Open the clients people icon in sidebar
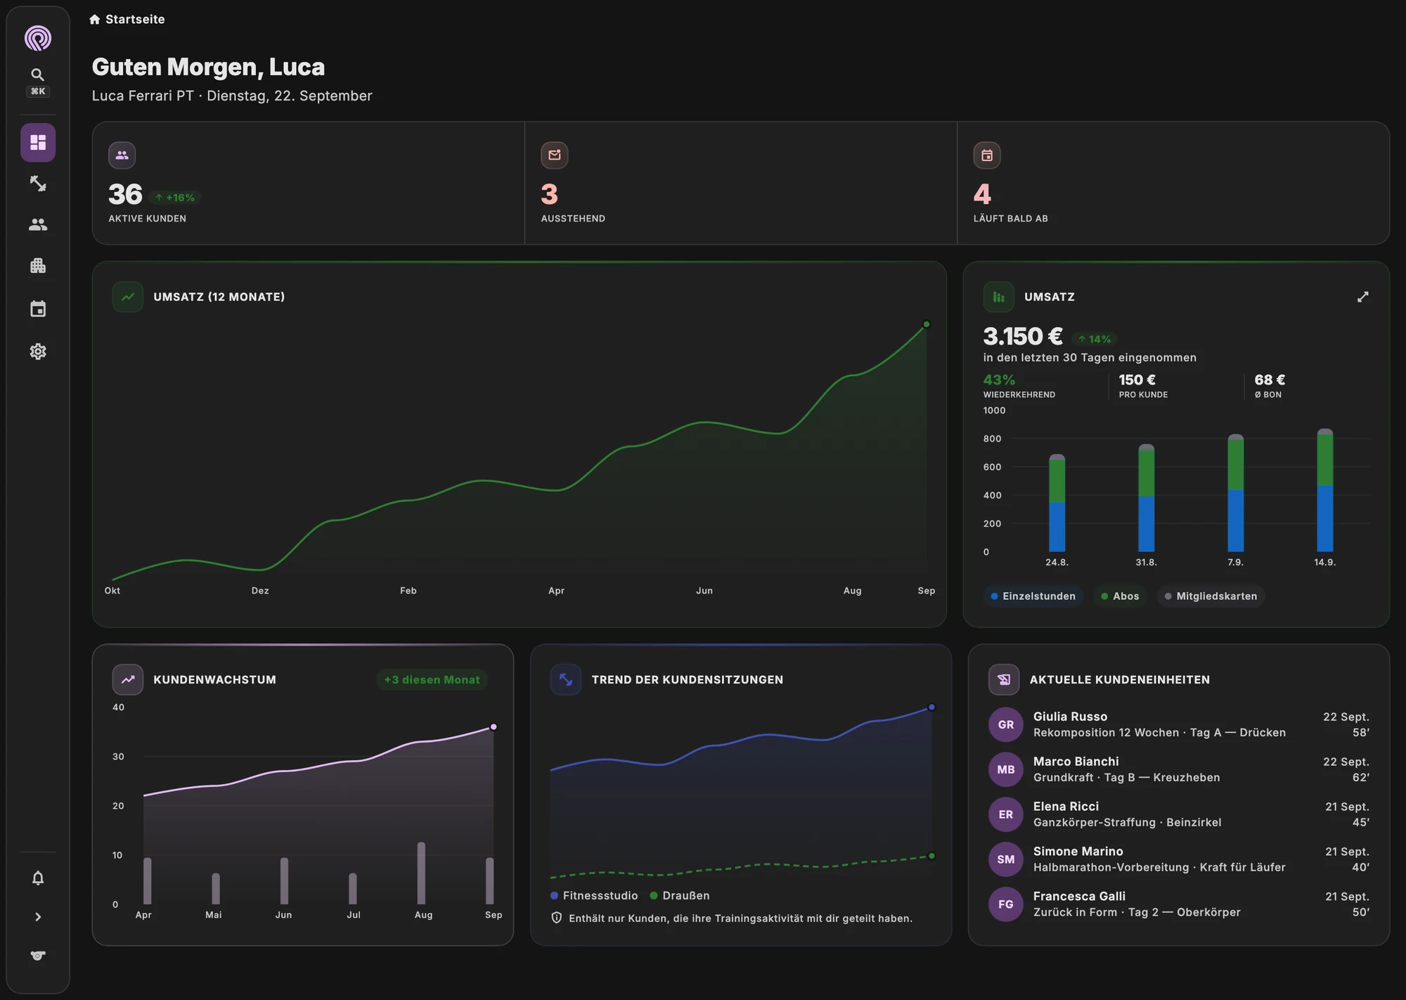 click(x=38, y=224)
